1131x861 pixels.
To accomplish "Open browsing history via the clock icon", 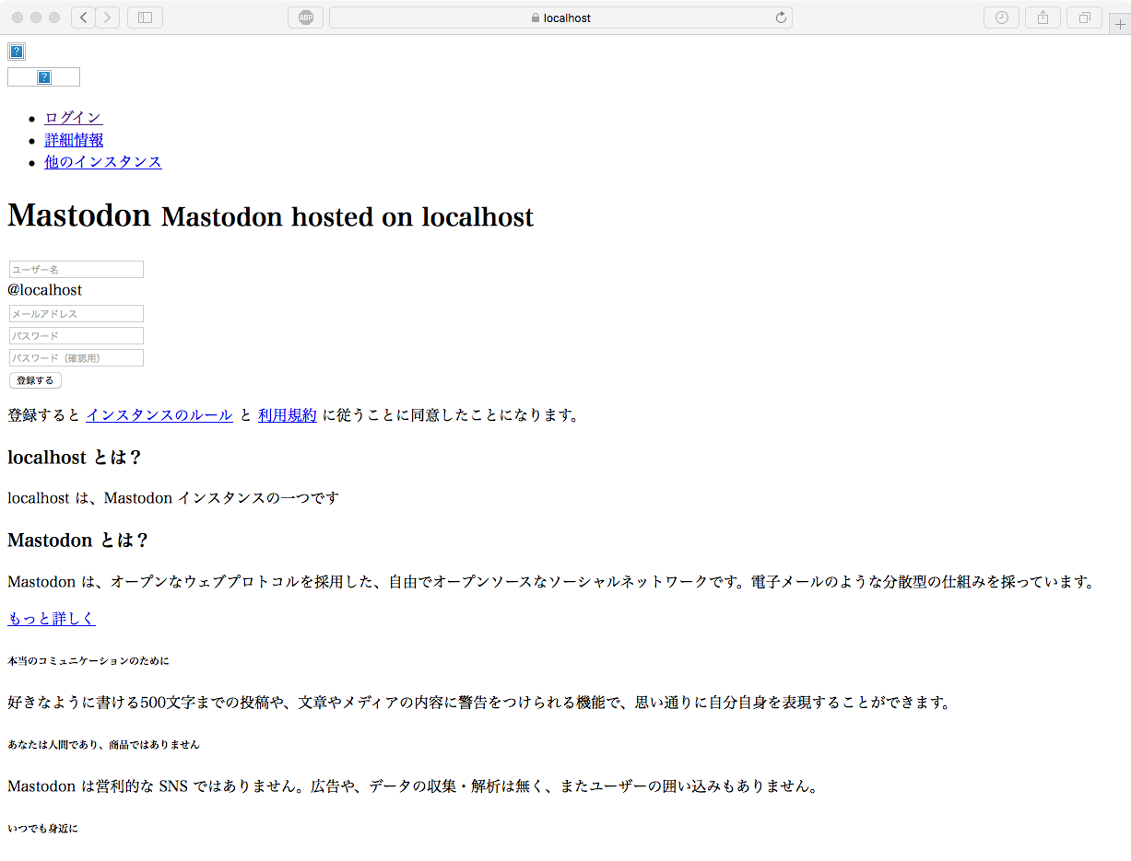I will pos(1001,17).
